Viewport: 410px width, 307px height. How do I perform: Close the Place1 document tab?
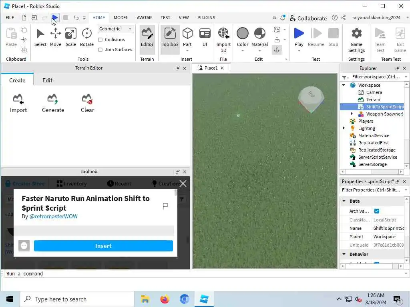pyautogui.click(x=222, y=68)
